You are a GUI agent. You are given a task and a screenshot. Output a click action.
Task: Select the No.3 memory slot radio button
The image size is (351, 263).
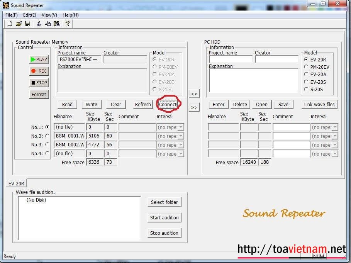pos(47,144)
